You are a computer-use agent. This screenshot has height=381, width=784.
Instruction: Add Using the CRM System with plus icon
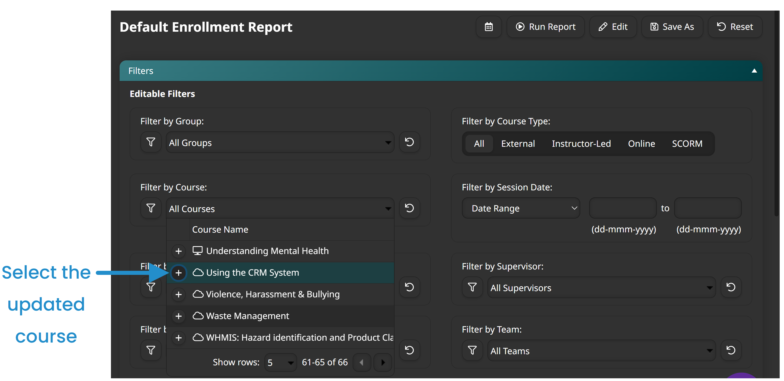[179, 273]
